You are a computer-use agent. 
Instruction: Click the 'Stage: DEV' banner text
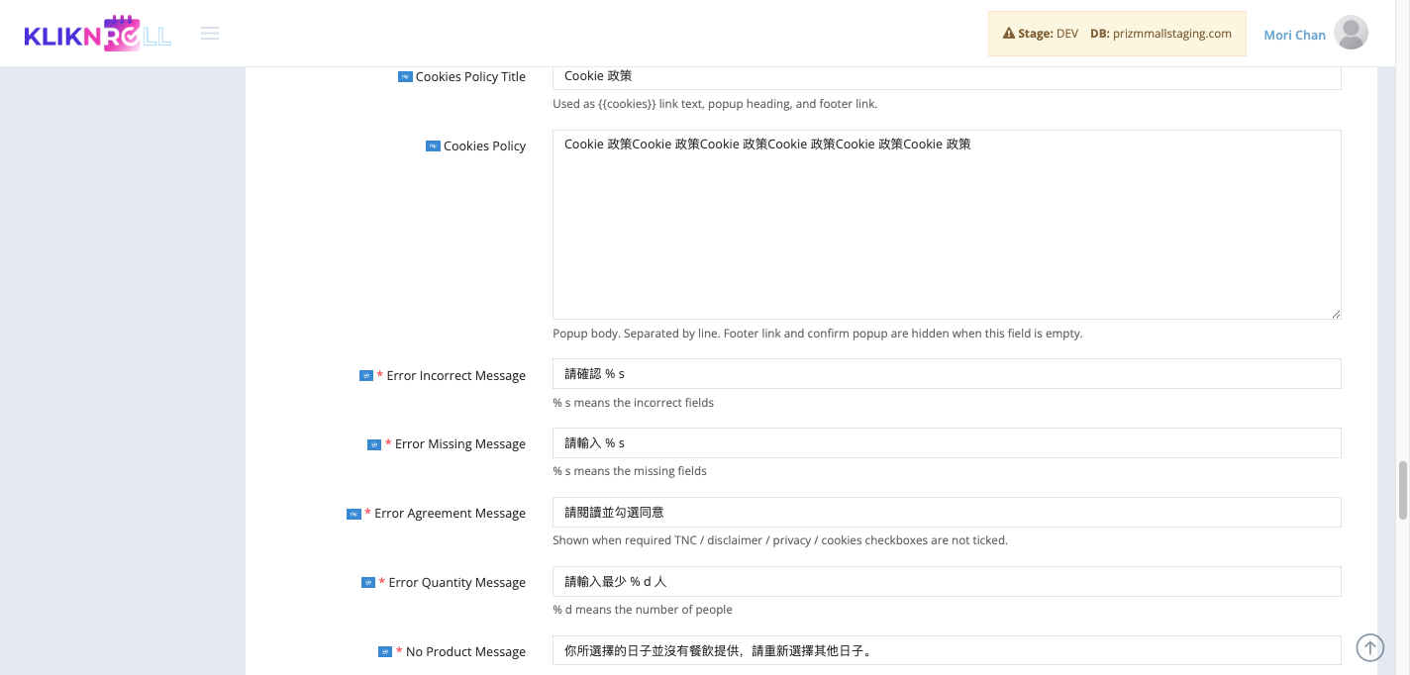[x=1048, y=34]
